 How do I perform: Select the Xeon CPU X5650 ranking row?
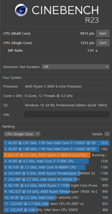click(56, 210)
